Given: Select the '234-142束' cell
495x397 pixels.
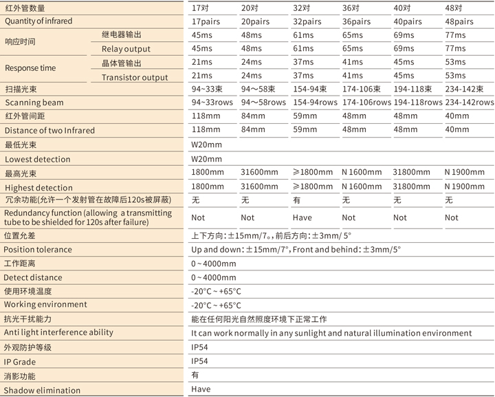Looking at the screenshot, I should click(x=464, y=89).
